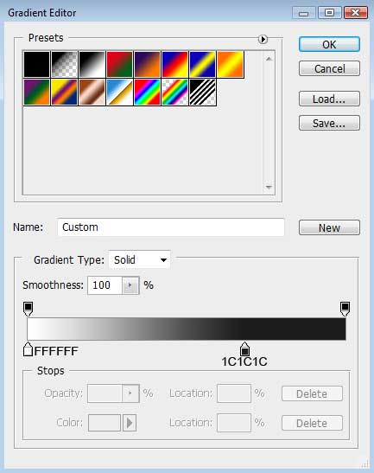Screen dimensions: 374x473
Task: Pick the red-to-green gradient preset
Action: coord(120,64)
